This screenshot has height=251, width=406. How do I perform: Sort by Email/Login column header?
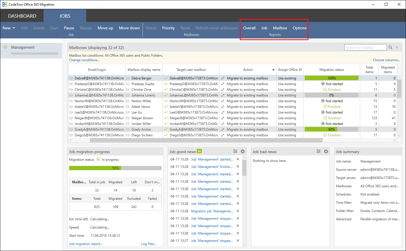point(97,69)
